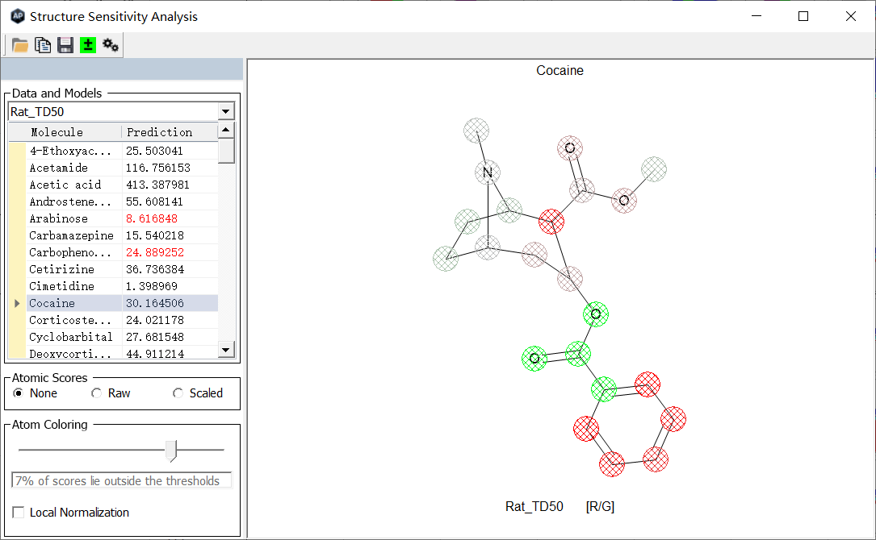Image resolution: width=876 pixels, height=540 pixels.
Task: Select the Acetic acid molecule
Action: (x=65, y=185)
